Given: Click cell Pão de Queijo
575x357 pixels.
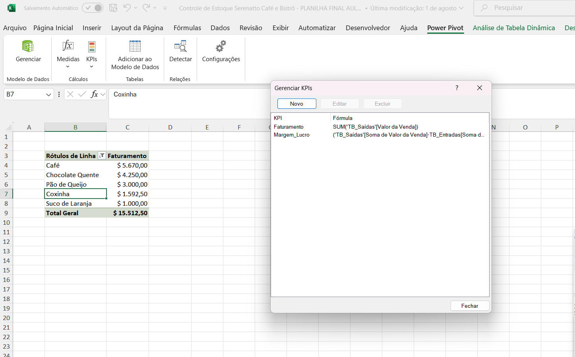Looking at the screenshot, I should coord(76,184).
